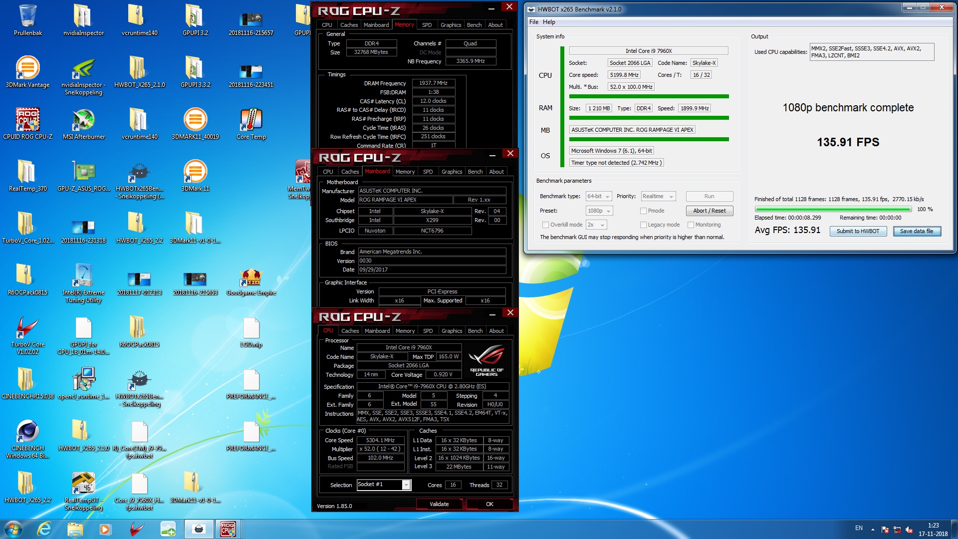Click the Windows Start button
The height and width of the screenshot is (539, 958).
(x=13, y=529)
